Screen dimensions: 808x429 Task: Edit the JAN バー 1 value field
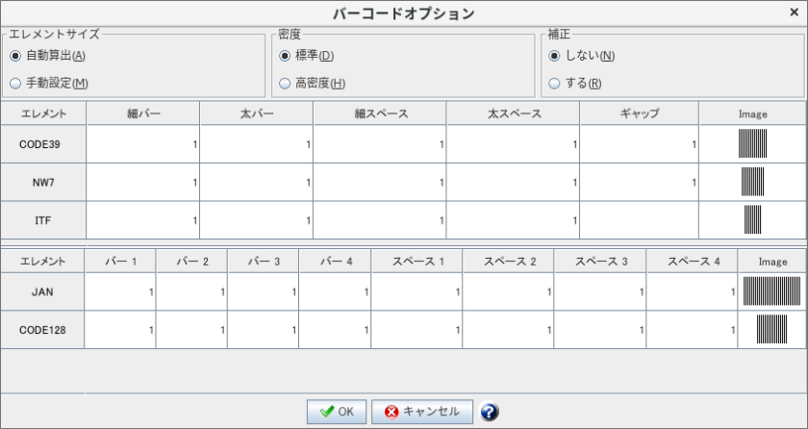[x=120, y=291]
